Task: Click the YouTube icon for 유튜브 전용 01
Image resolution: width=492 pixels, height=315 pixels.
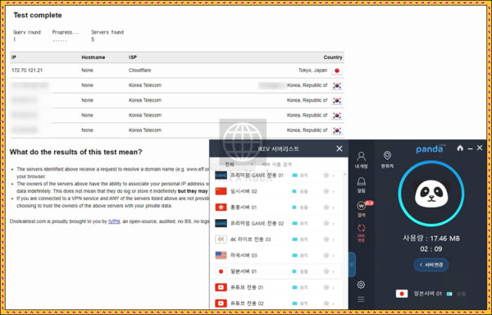Action: click(x=221, y=287)
